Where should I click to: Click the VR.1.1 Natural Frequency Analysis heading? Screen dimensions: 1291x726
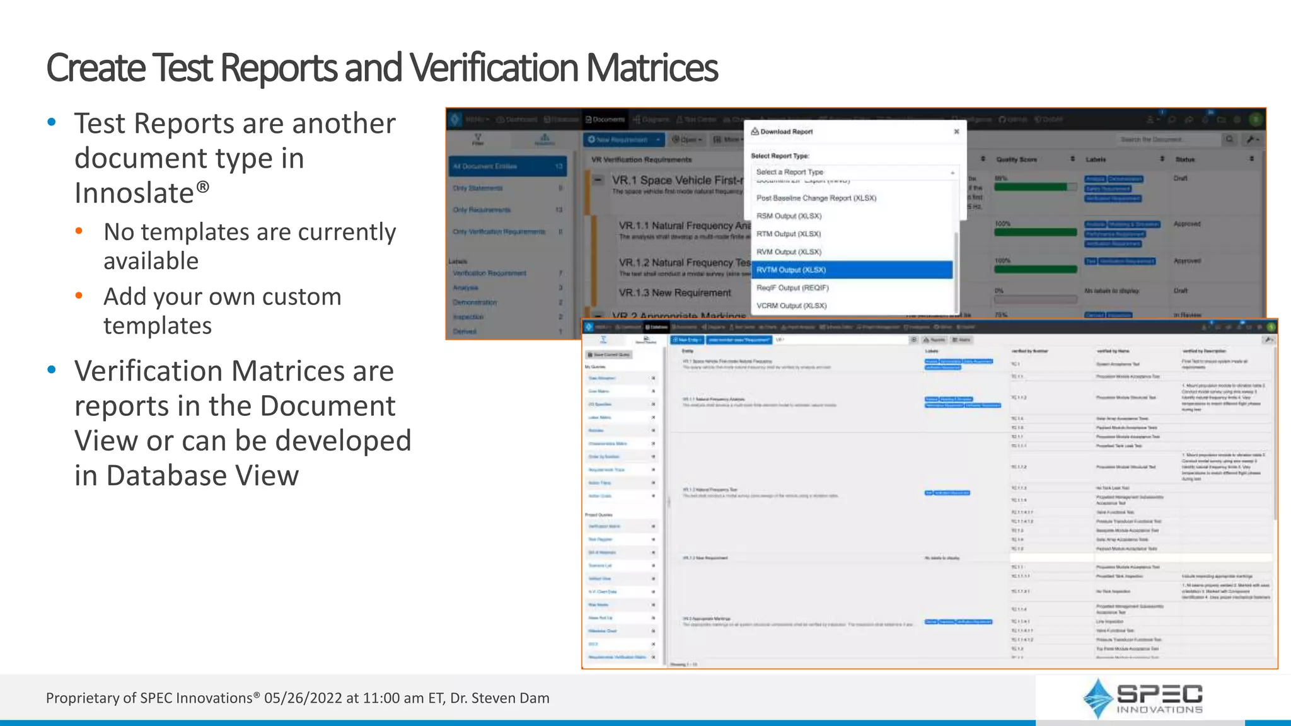[685, 225]
